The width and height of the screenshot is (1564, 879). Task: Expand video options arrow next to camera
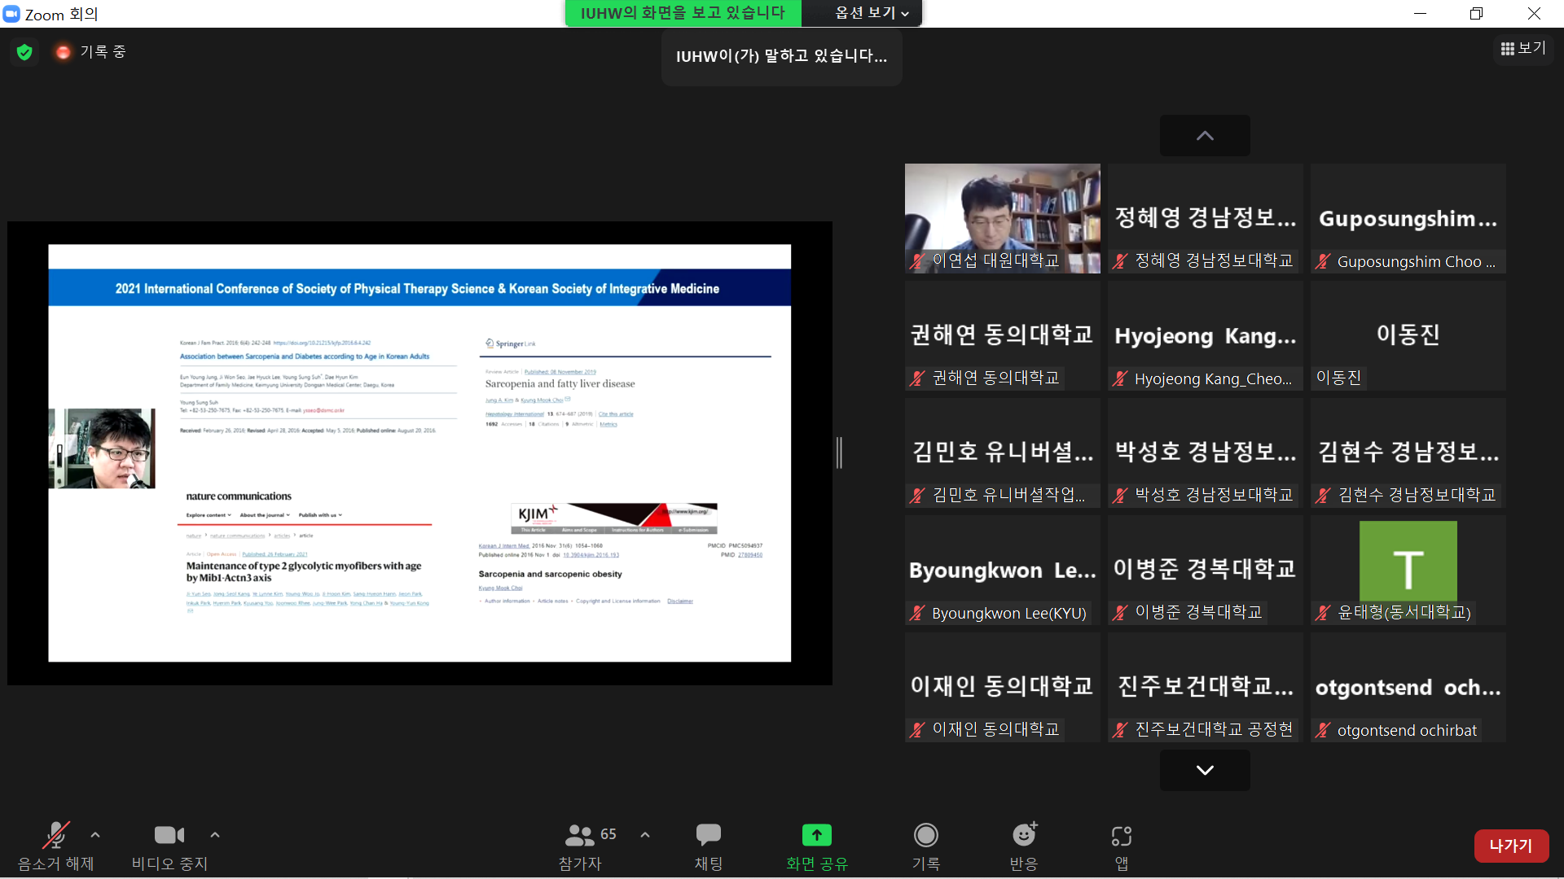pos(215,835)
